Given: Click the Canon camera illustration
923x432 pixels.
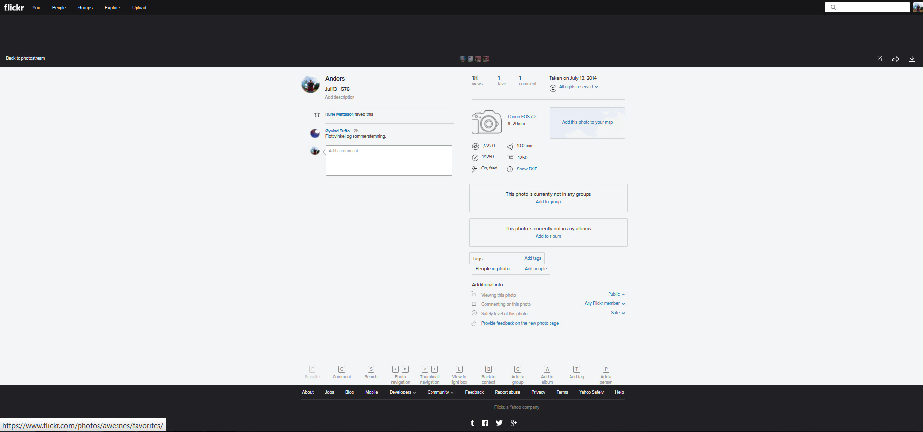Looking at the screenshot, I should click(x=487, y=122).
